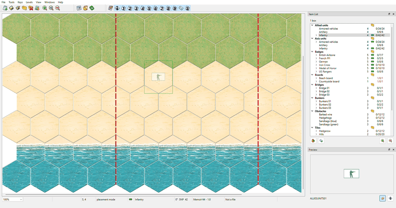Collapse the Allied units group
Screen dimensions: 396x208
click(x=312, y=25)
